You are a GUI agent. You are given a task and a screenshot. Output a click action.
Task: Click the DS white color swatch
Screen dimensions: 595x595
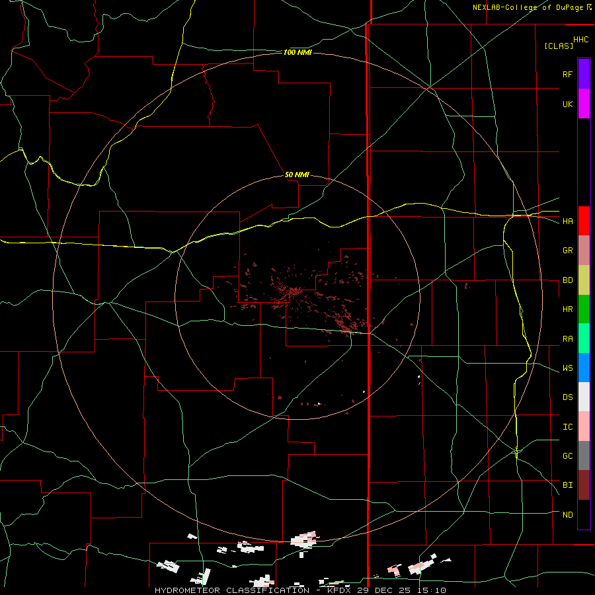click(584, 397)
